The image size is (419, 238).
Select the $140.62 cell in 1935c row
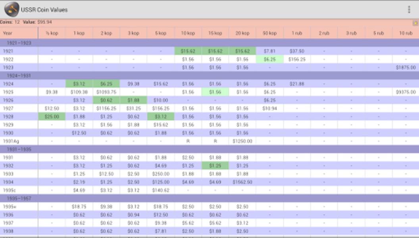click(x=161, y=190)
